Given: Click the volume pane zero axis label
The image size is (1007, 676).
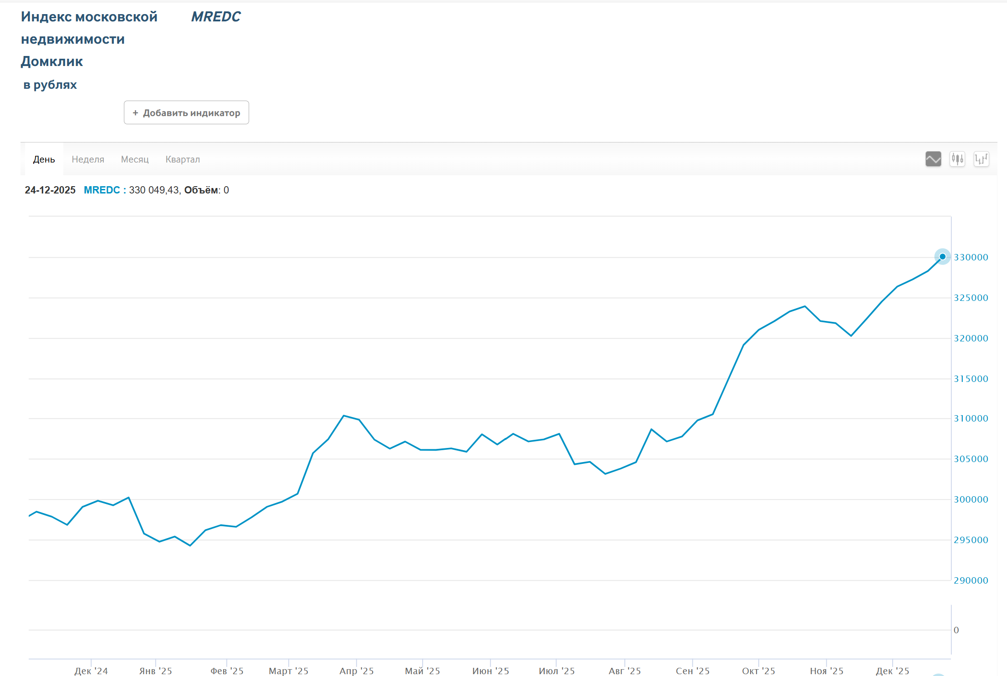Looking at the screenshot, I should click(956, 630).
